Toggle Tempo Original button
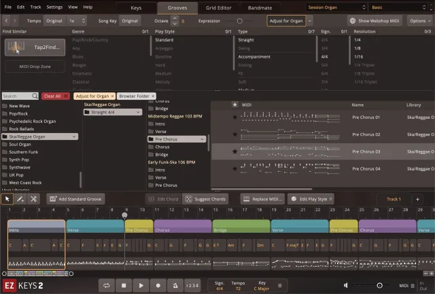Viewport: 435px width, 294px height. (x=54, y=21)
